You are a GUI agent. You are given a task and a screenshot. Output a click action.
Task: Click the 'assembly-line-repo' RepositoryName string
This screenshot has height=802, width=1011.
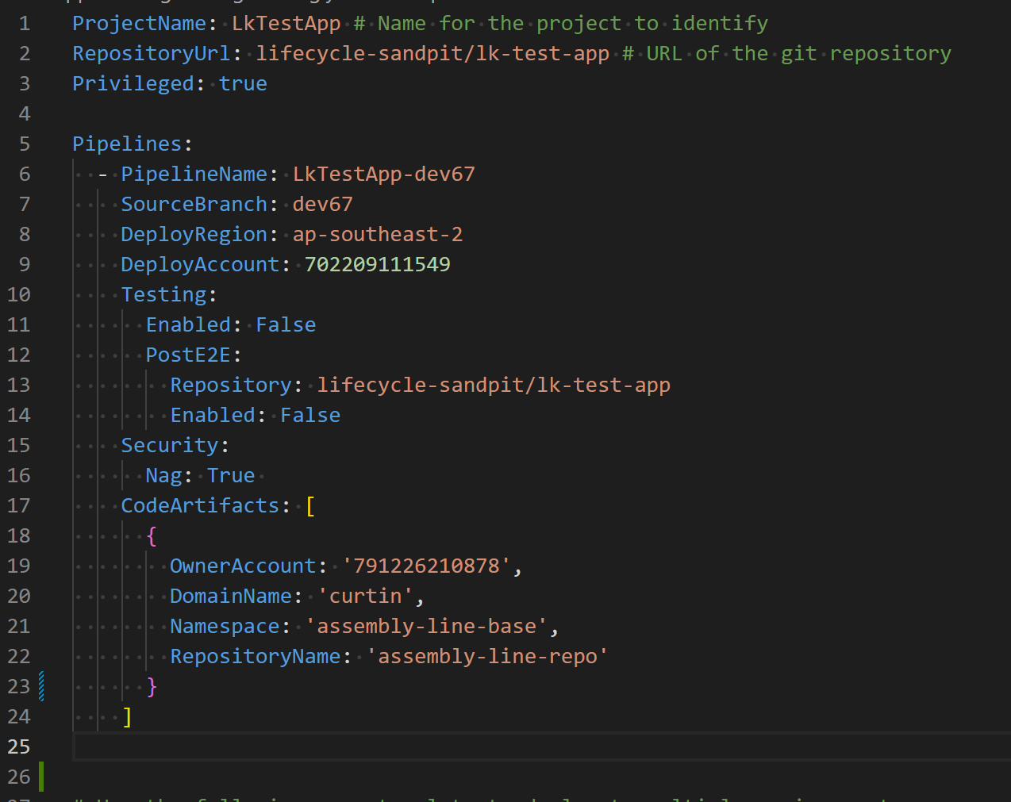(486, 656)
